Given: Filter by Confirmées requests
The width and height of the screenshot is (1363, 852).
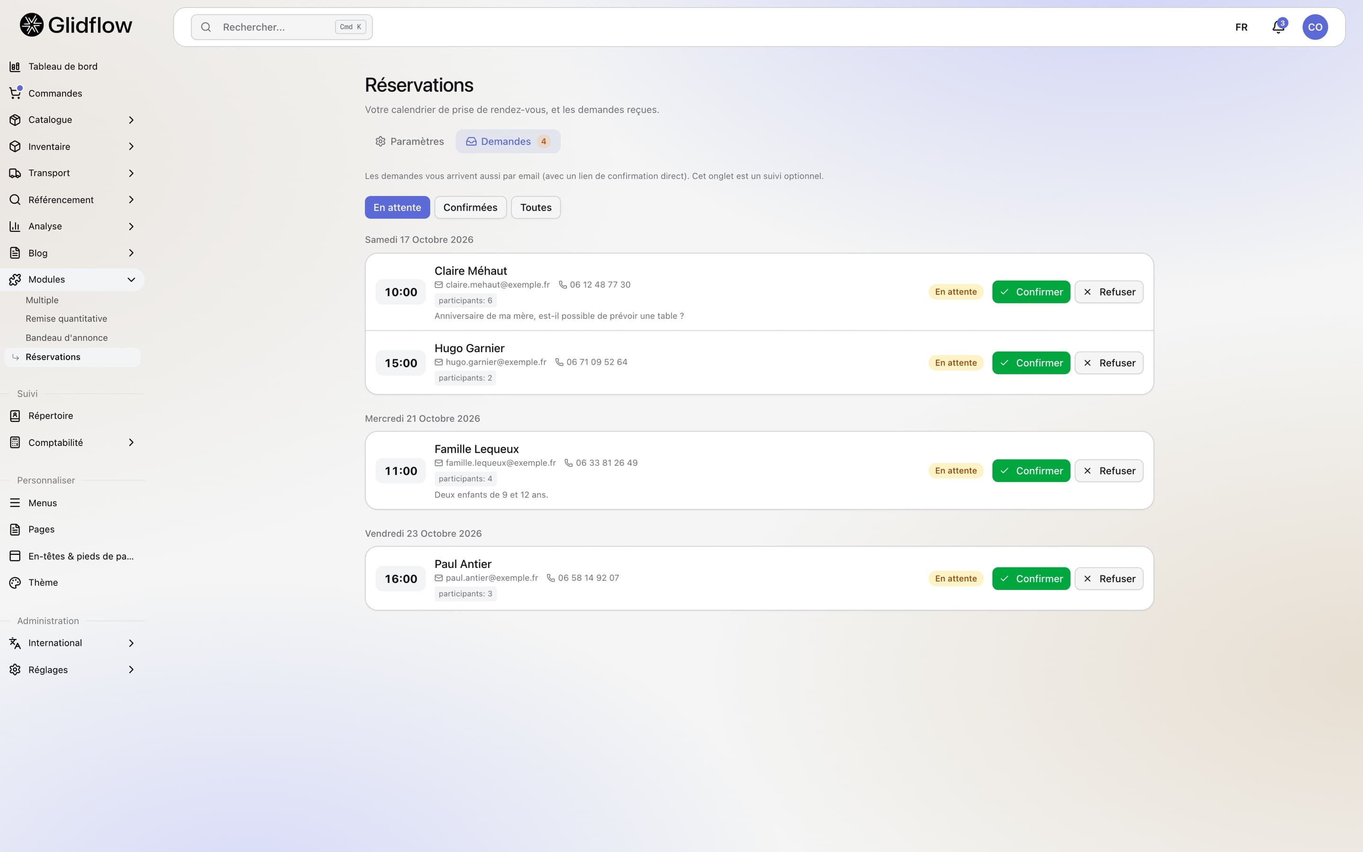Looking at the screenshot, I should point(470,207).
